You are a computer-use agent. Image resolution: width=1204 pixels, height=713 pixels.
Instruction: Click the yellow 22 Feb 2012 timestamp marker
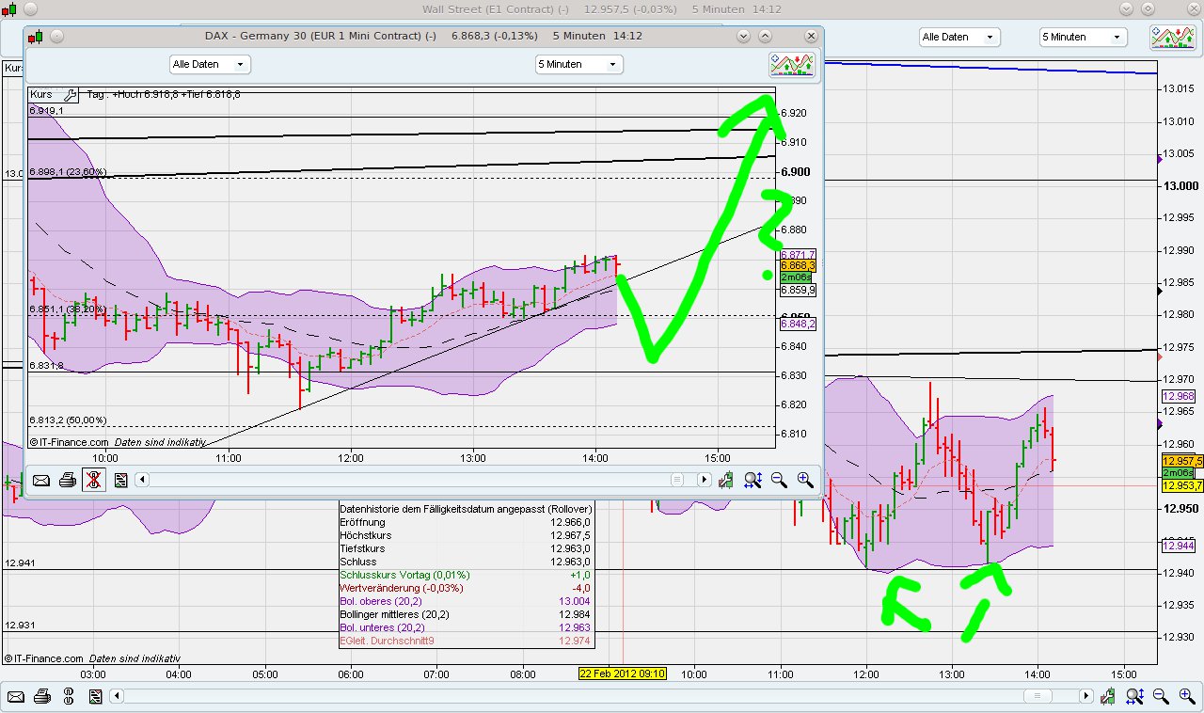pyautogui.click(x=623, y=674)
